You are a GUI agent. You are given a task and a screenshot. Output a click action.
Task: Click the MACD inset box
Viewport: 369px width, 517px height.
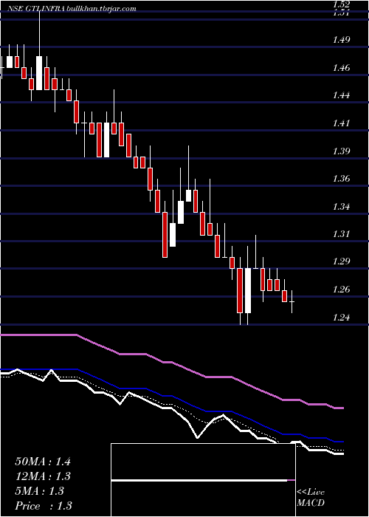(203, 480)
